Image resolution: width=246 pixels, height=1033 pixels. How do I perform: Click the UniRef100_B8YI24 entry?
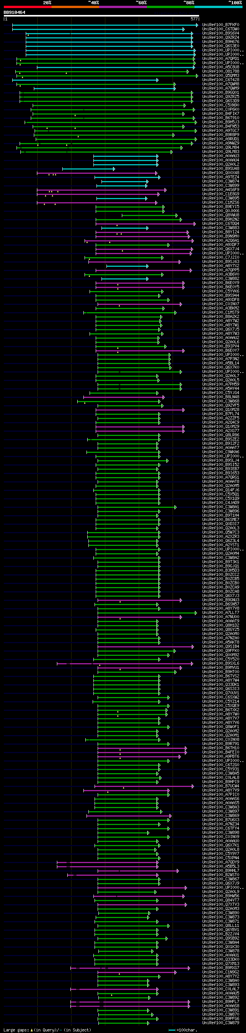[x=221, y=232]
